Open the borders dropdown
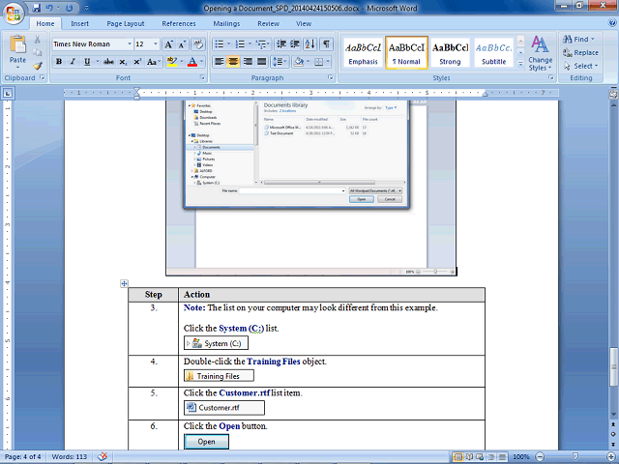The image size is (619, 464). click(327, 62)
